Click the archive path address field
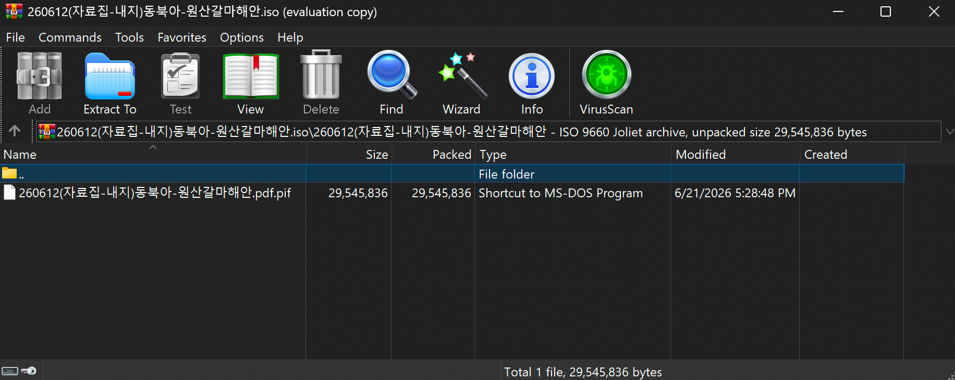Viewport: 955px width, 380px height. point(488,132)
